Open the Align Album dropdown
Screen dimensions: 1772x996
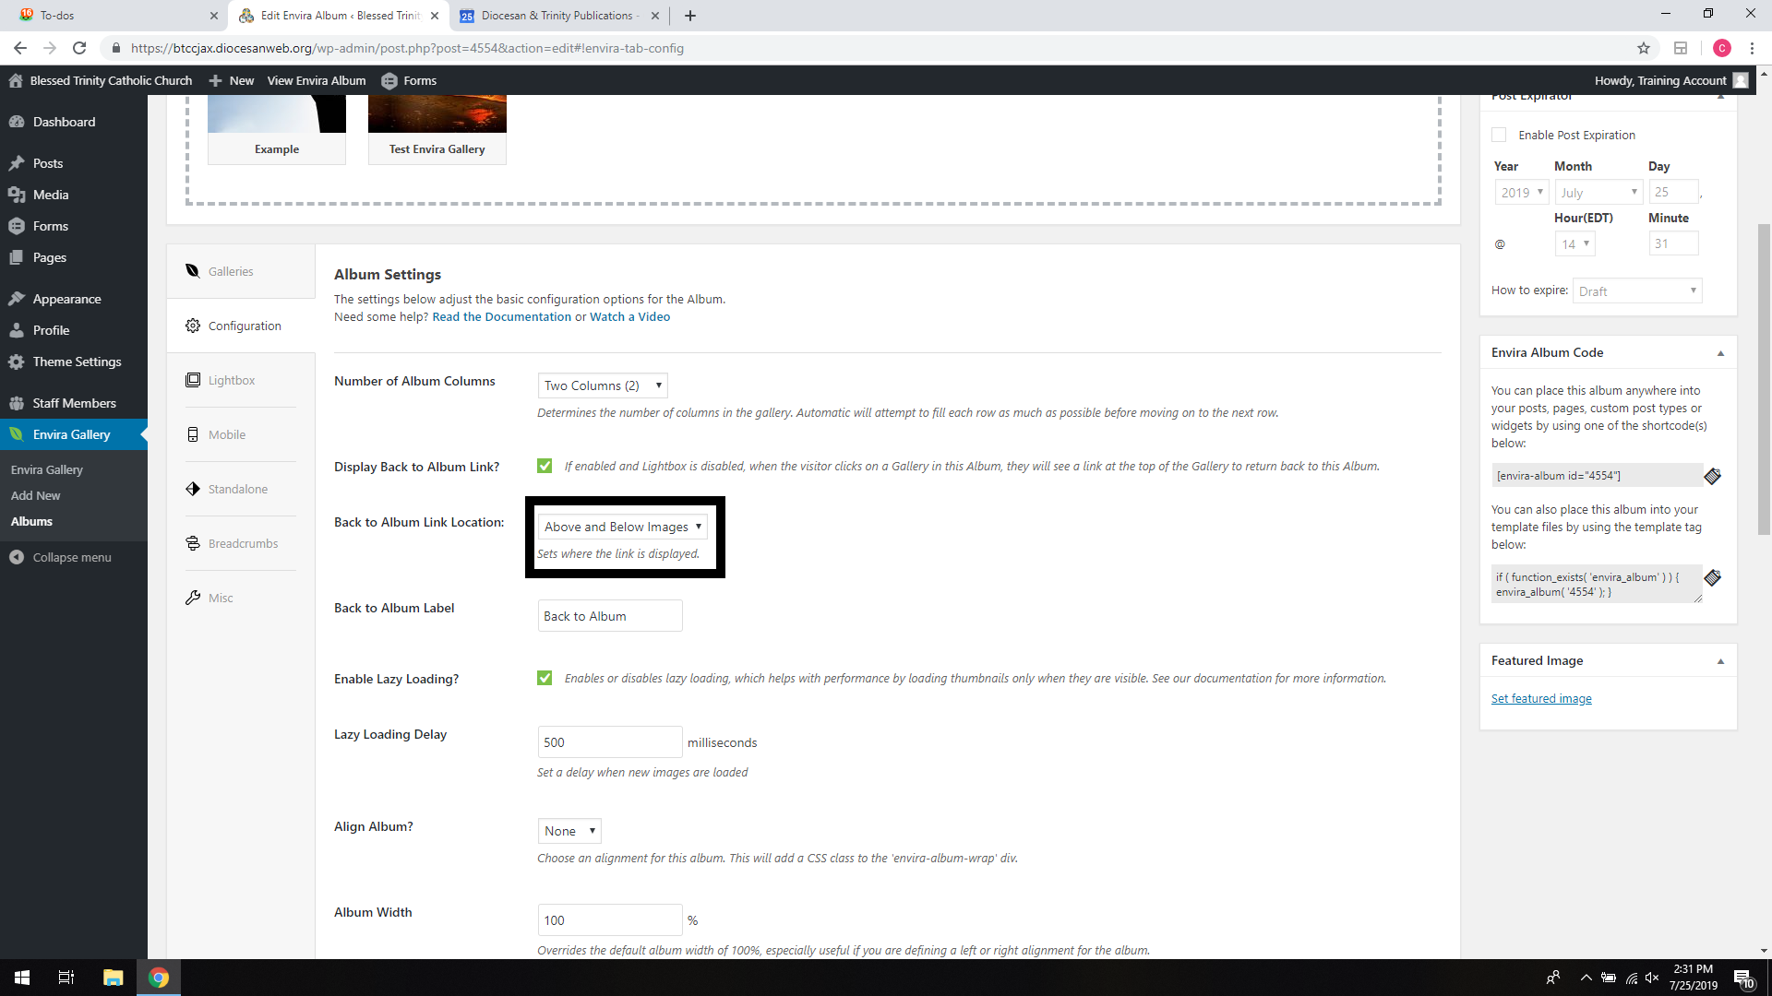[x=569, y=831]
